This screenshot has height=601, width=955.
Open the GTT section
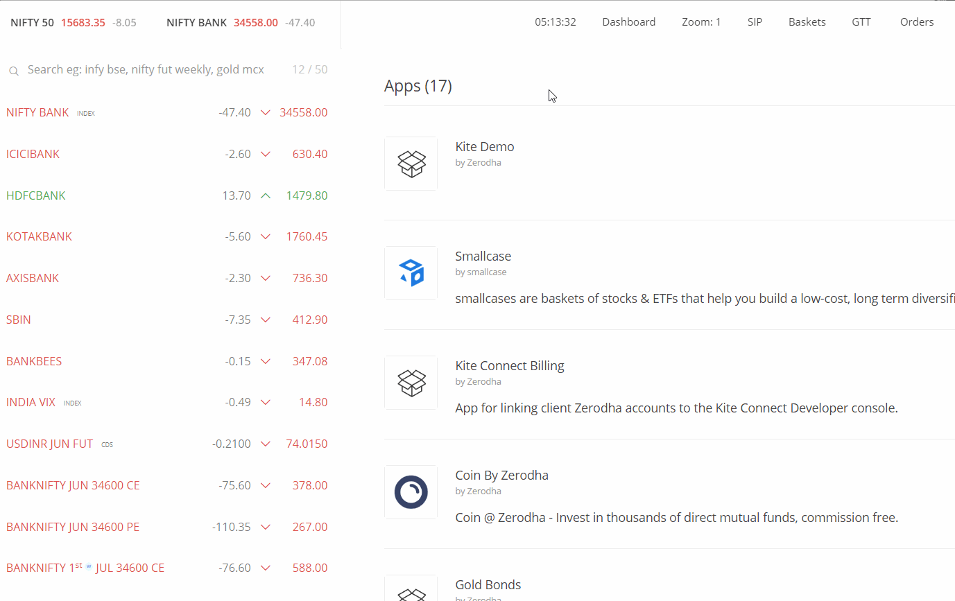click(861, 22)
